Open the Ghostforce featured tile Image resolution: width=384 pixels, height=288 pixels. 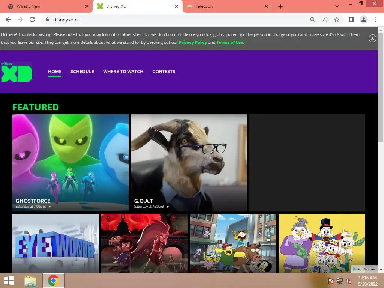coord(70,163)
